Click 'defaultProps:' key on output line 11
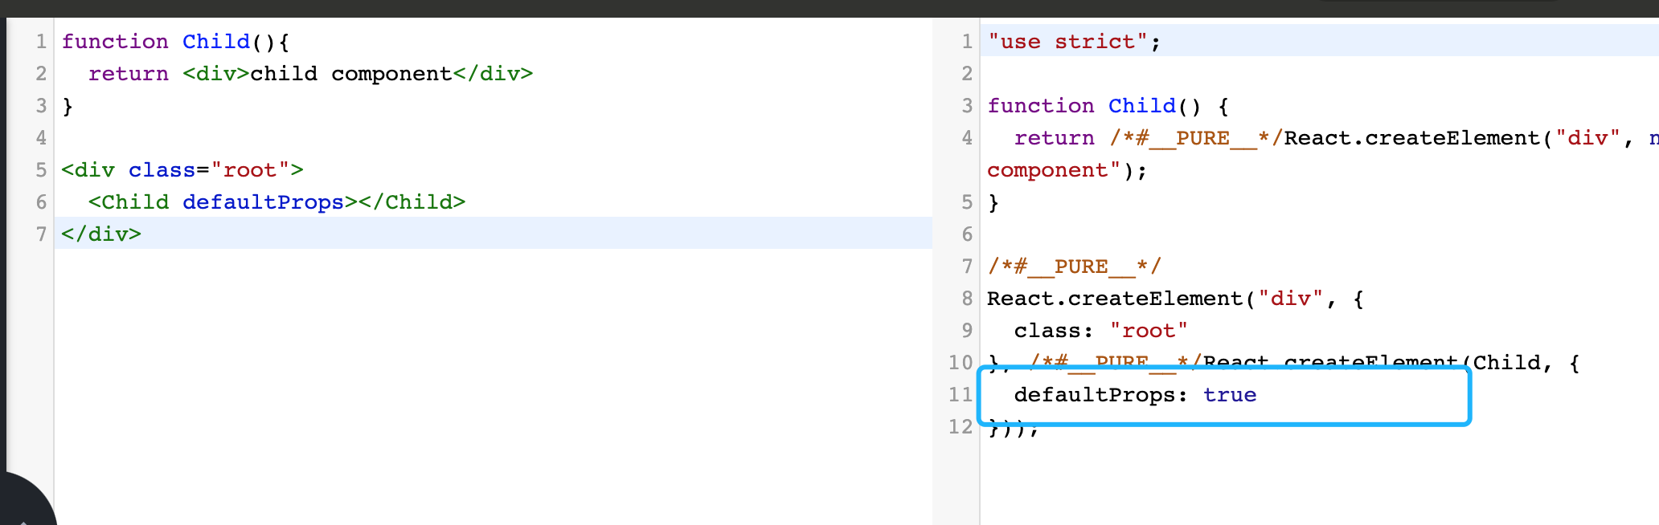Viewport: 1659px width, 525px height. pyautogui.click(x=1101, y=395)
